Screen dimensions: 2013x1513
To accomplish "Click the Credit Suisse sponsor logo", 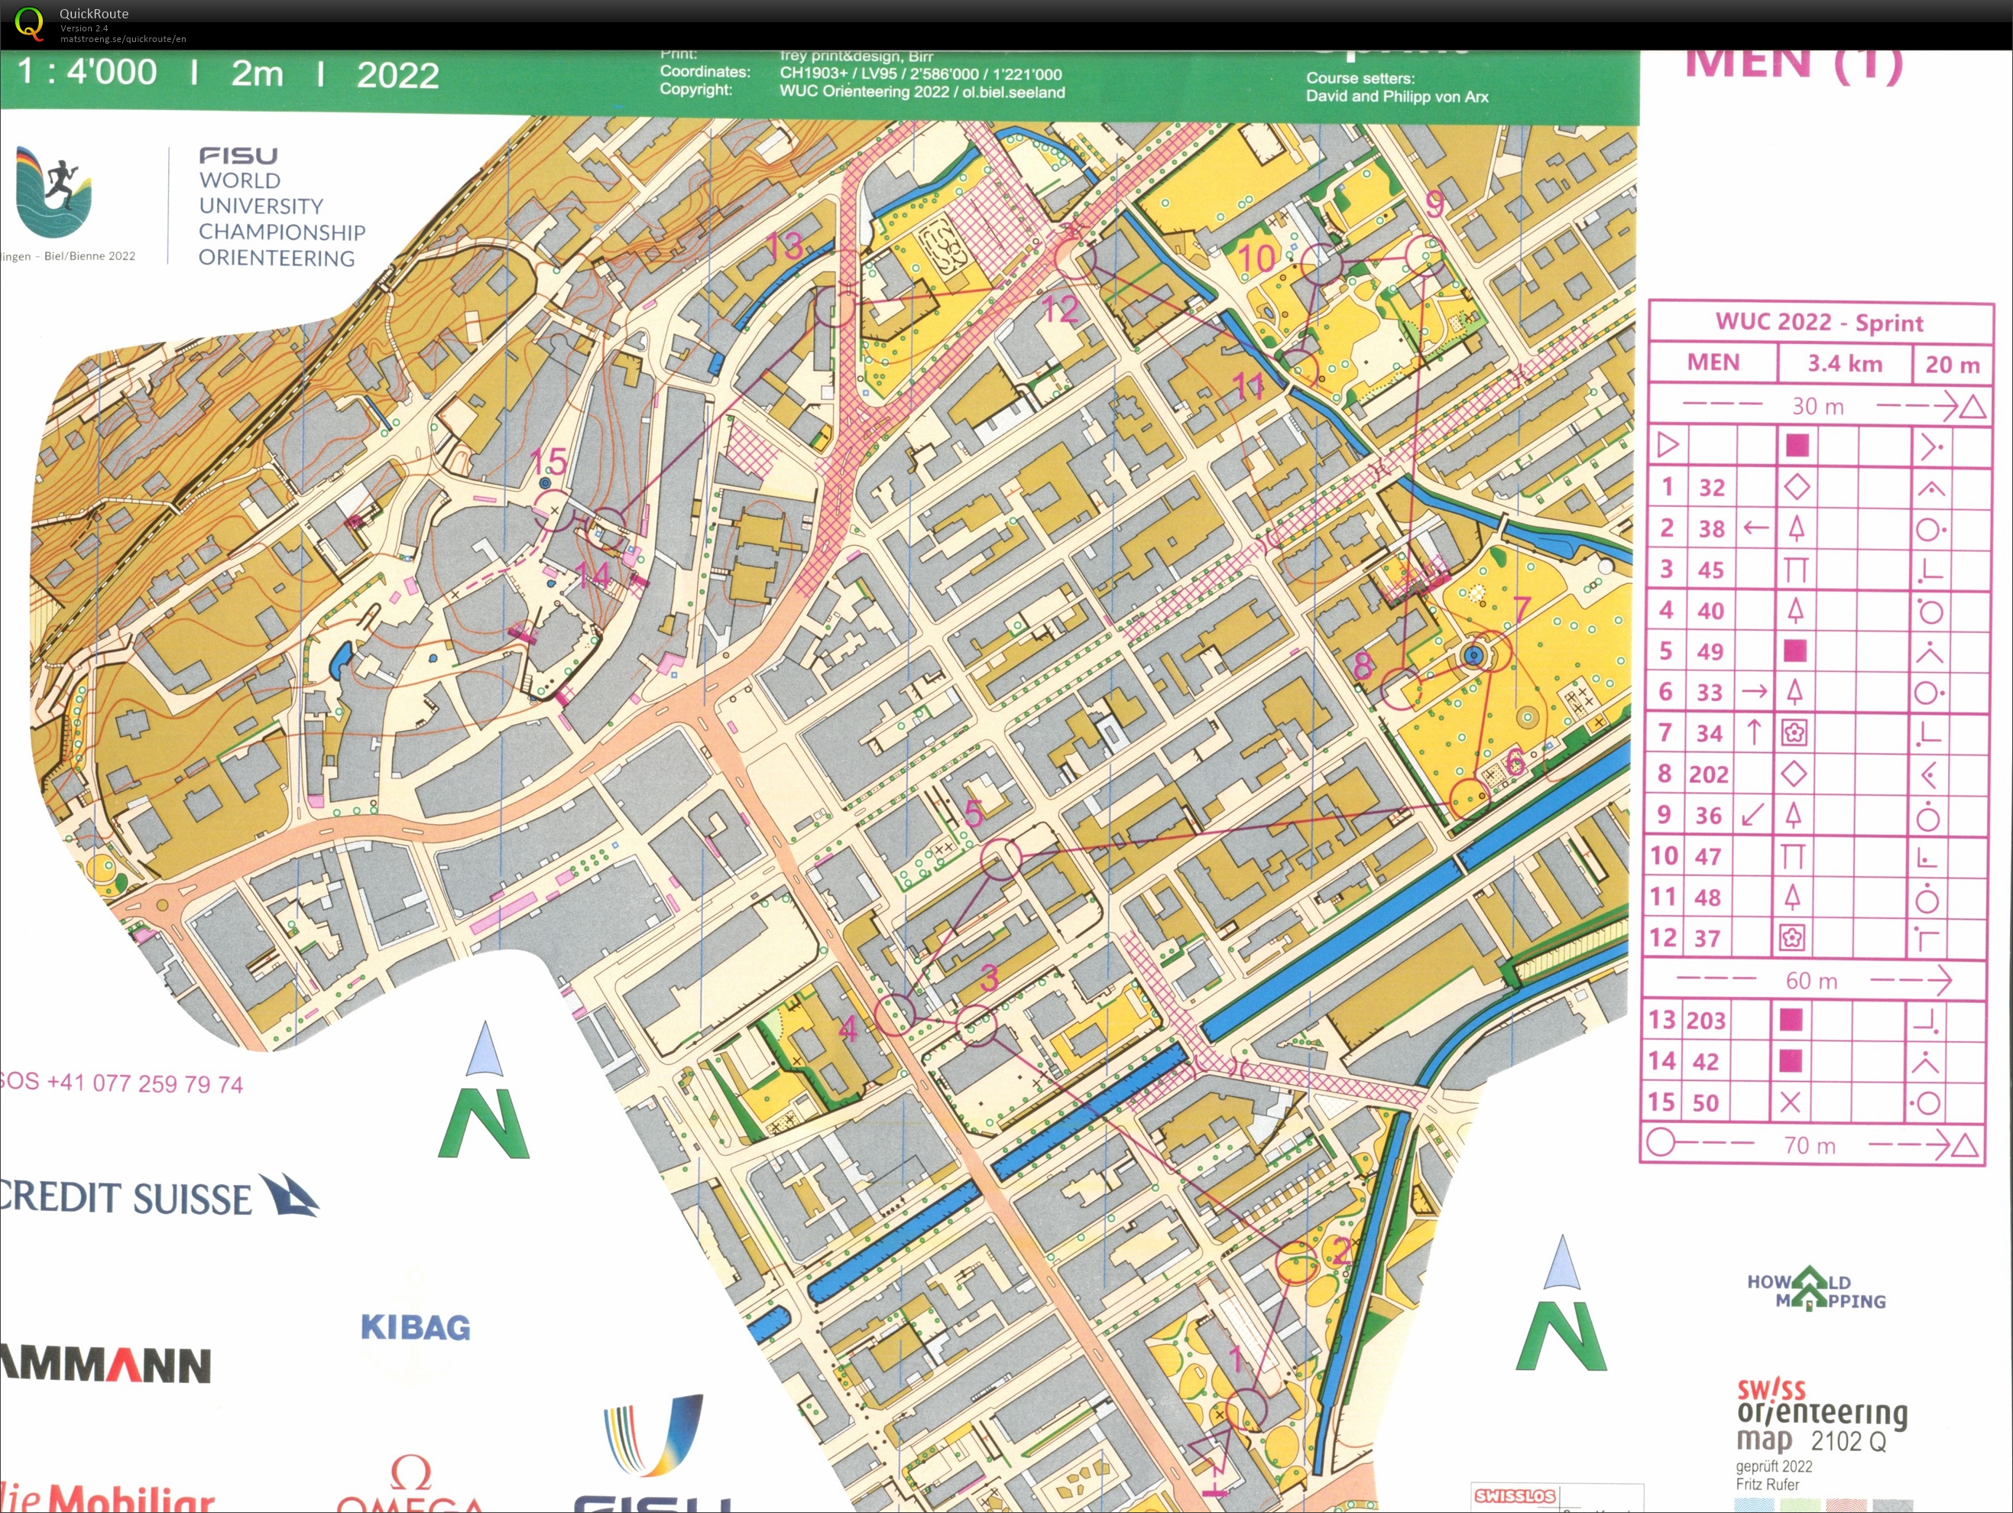I will point(159,1197).
